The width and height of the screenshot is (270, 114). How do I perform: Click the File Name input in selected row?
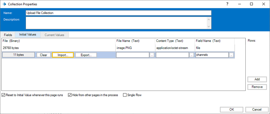pos(133,55)
